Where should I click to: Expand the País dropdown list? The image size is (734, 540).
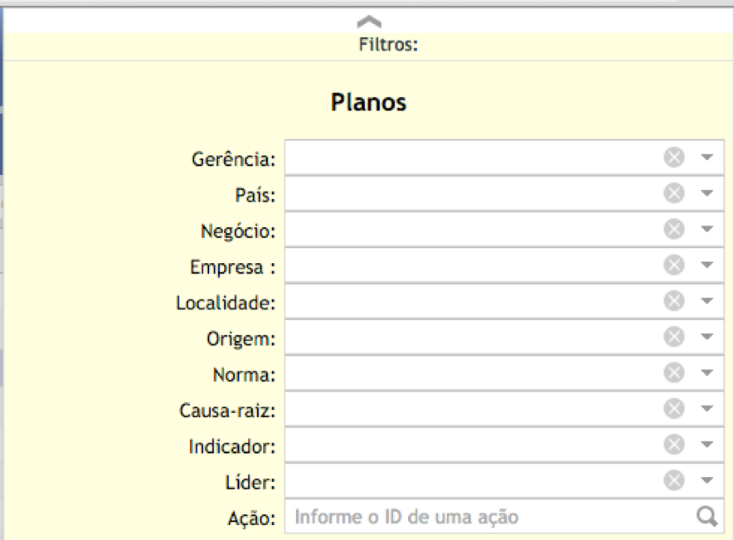(707, 193)
